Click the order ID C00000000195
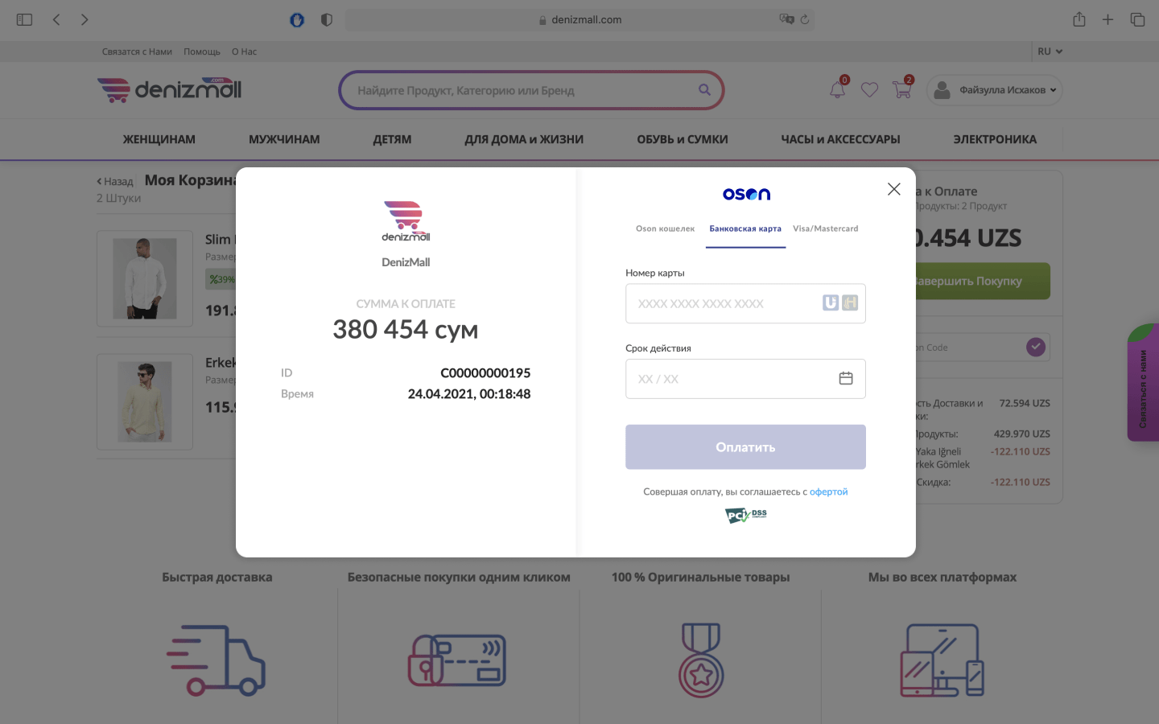This screenshot has width=1159, height=724. [x=485, y=373]
